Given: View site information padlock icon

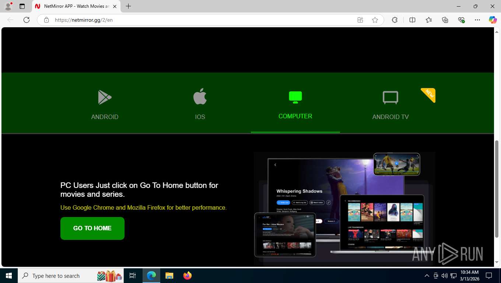Looking at the screenshot, I should 46,20.
